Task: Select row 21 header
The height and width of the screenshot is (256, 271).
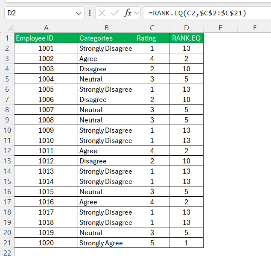Action: tap(7, 243)
